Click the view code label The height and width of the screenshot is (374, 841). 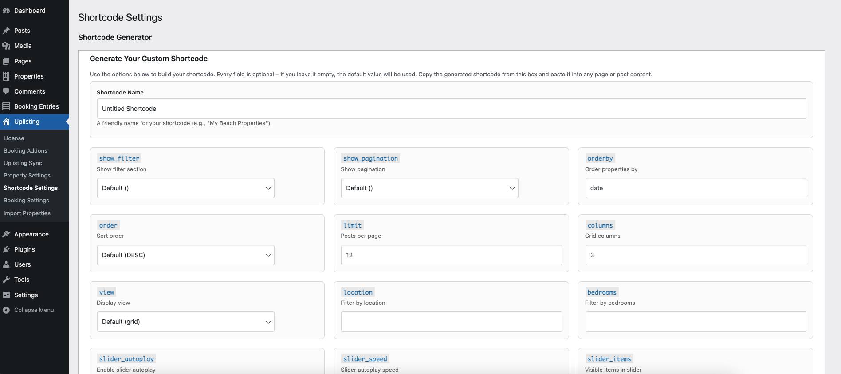click(106, 292)
